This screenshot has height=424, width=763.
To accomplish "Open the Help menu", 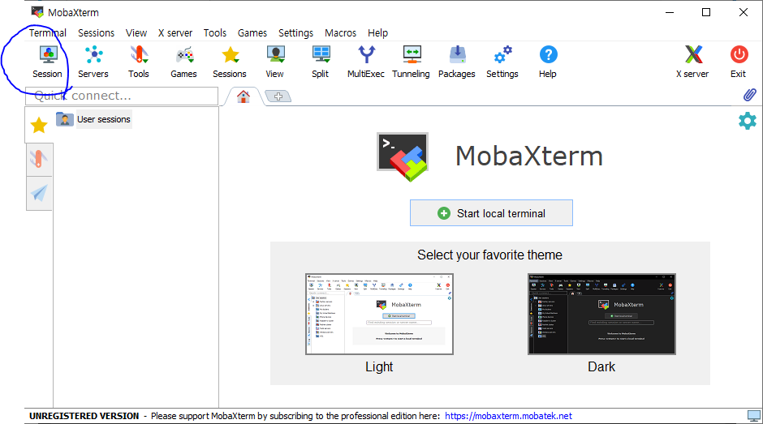I will [x=377, y=32].
